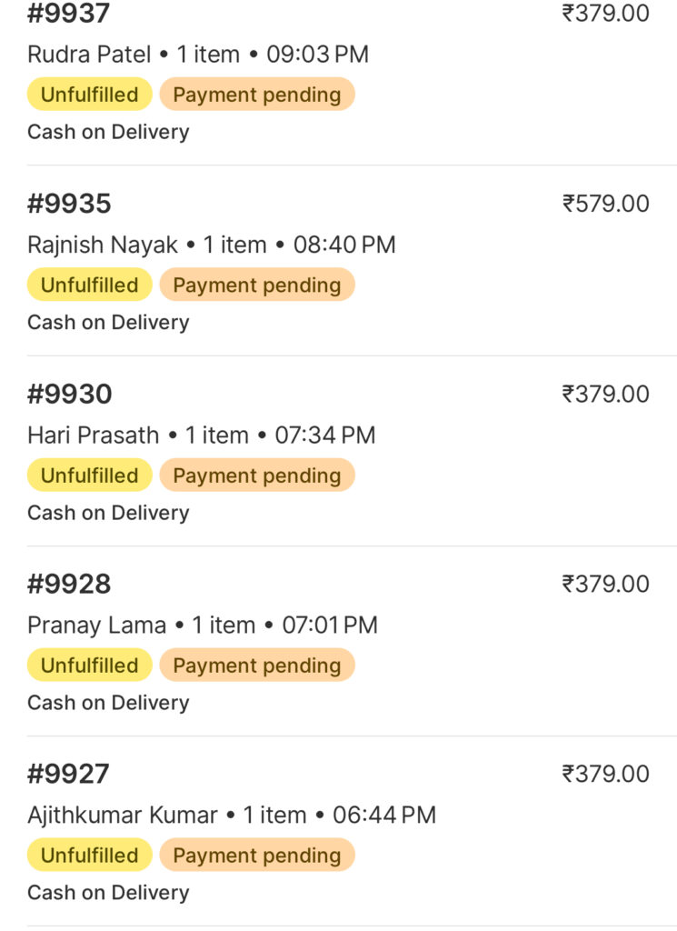Click Payment pending badge on order #9927
This screenshot has height=931, width=677.
coord(256,855)
